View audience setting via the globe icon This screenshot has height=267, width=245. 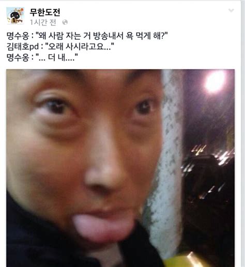65,22
